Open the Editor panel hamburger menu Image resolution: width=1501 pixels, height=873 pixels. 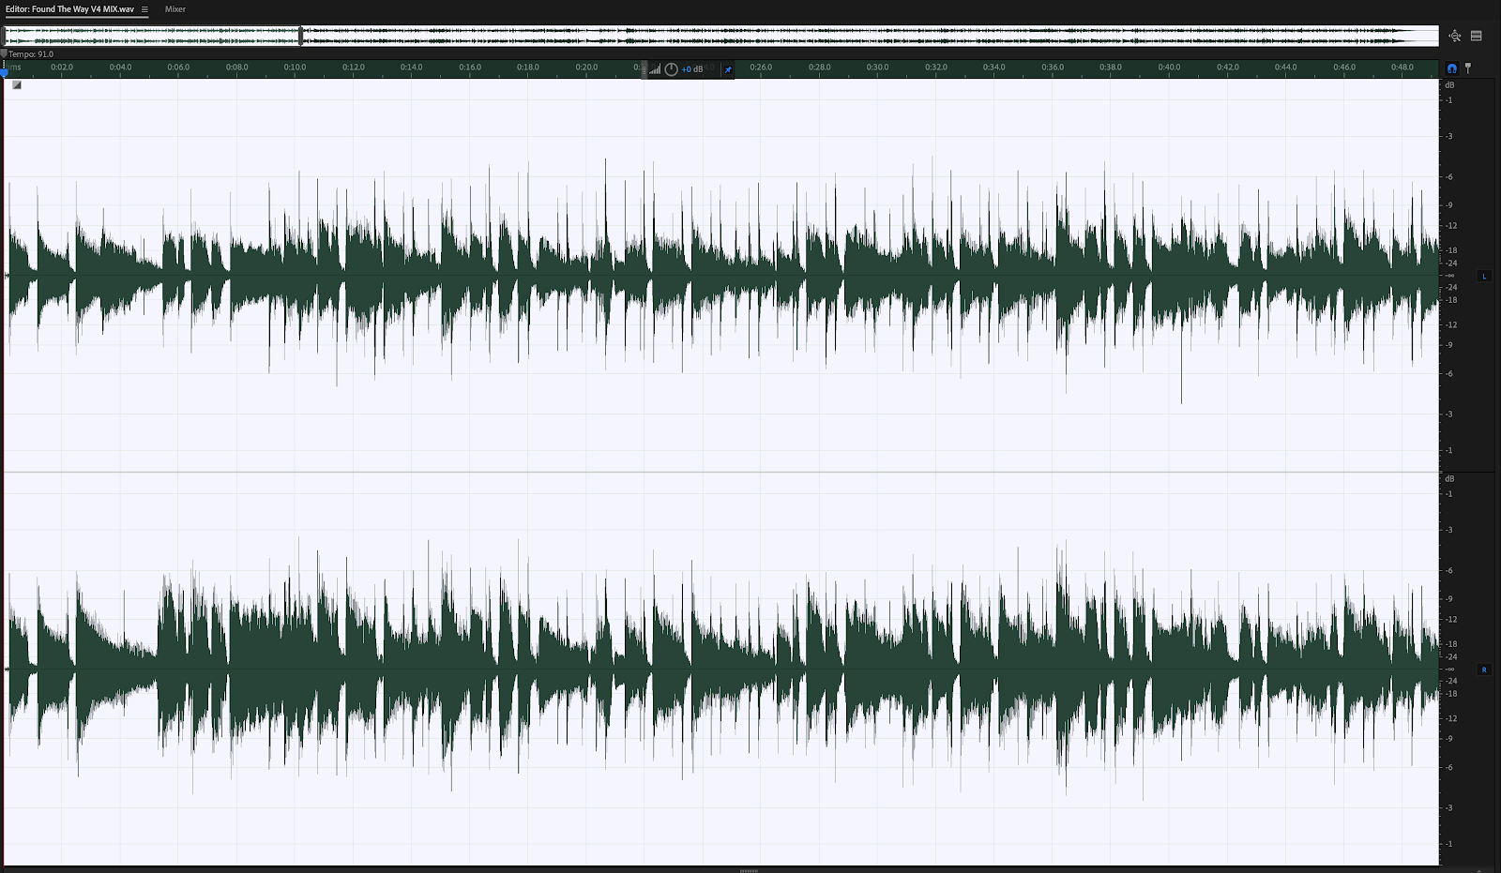[x=146, y=8]
